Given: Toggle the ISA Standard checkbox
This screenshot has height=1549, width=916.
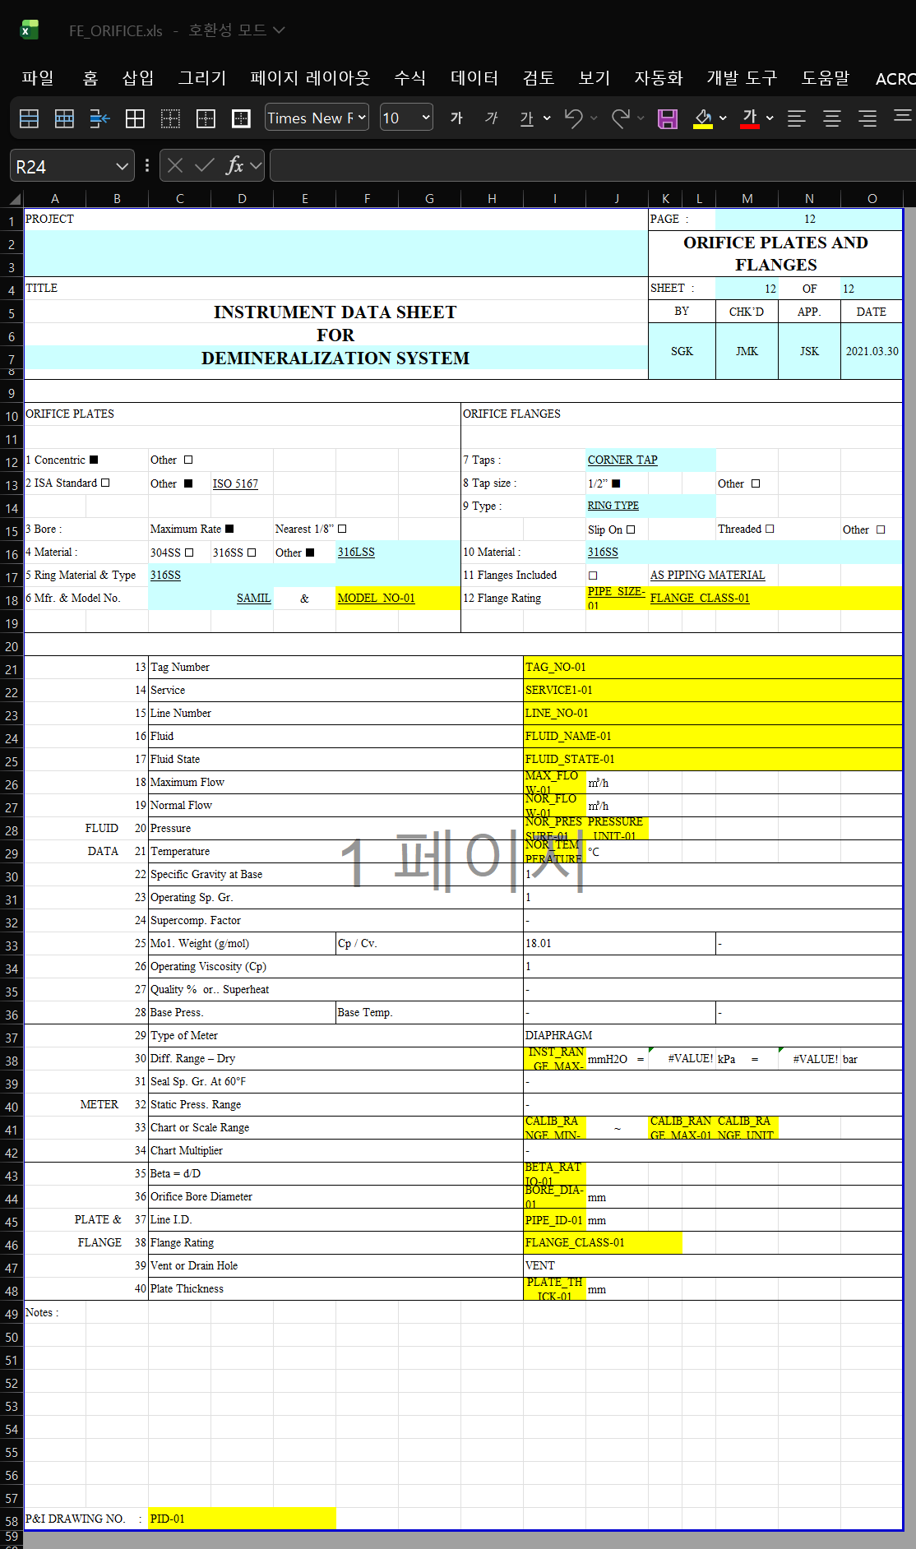Looking at the screenshot, I should click(x=105, y=483).
